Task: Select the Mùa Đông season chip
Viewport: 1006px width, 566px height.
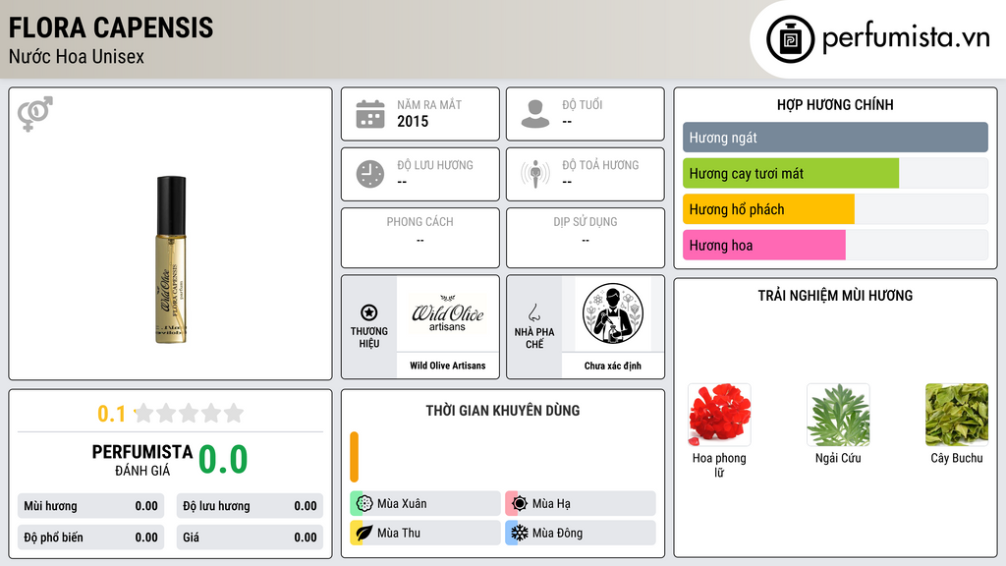Action: (581, 533)
